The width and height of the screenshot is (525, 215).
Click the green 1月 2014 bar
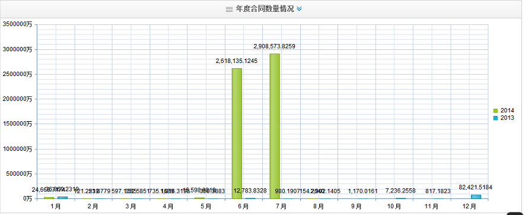click(49, 198)
